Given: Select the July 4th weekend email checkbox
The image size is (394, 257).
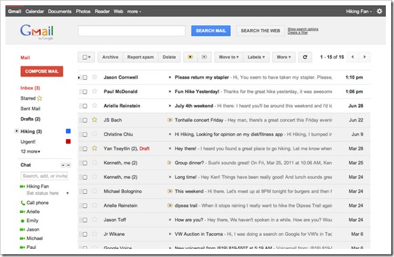Looking at the screenshot, I should (x=85, y=106).
